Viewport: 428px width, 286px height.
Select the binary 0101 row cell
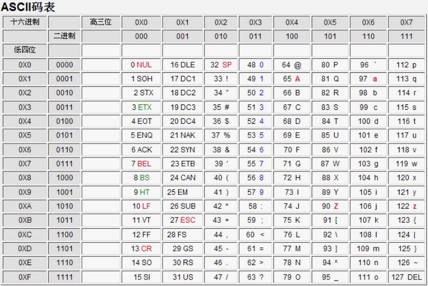point(64,135)
